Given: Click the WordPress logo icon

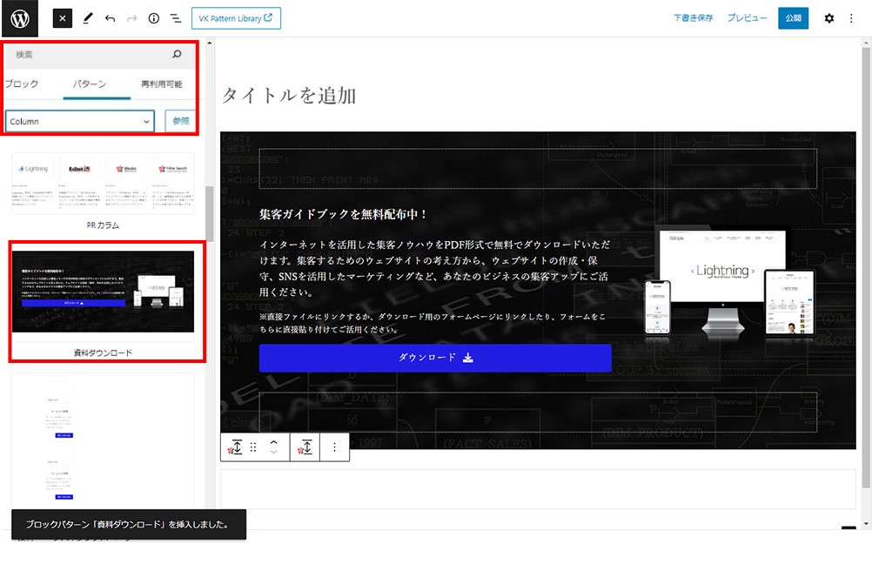Looking at the screenshot, I should (20, 18).
